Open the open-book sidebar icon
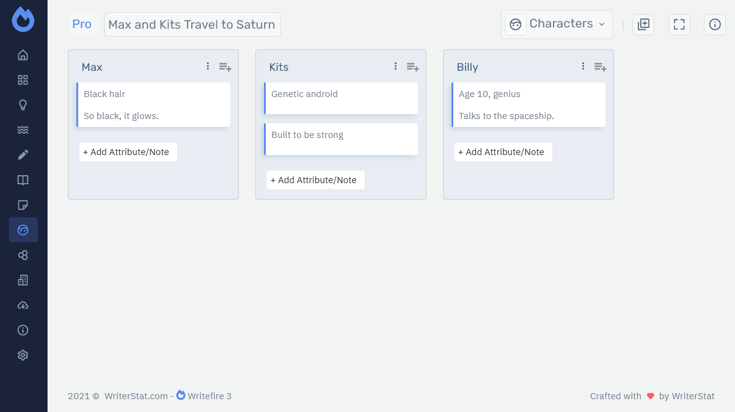Viewport: 735px width, 412px height. [x=23, y=180]
